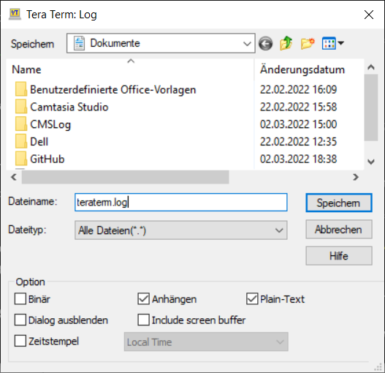Sort by Änderungsdatum column header

point(302,69)
